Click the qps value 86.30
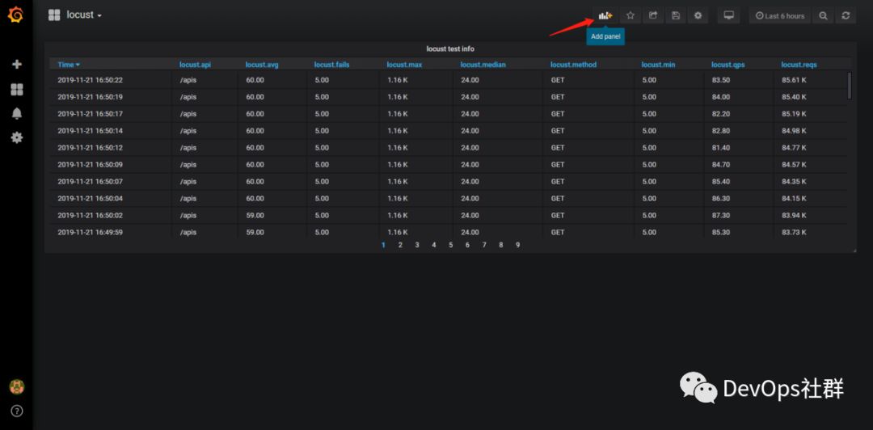This screenshot has width=873, height=430. tap(720, 198)
